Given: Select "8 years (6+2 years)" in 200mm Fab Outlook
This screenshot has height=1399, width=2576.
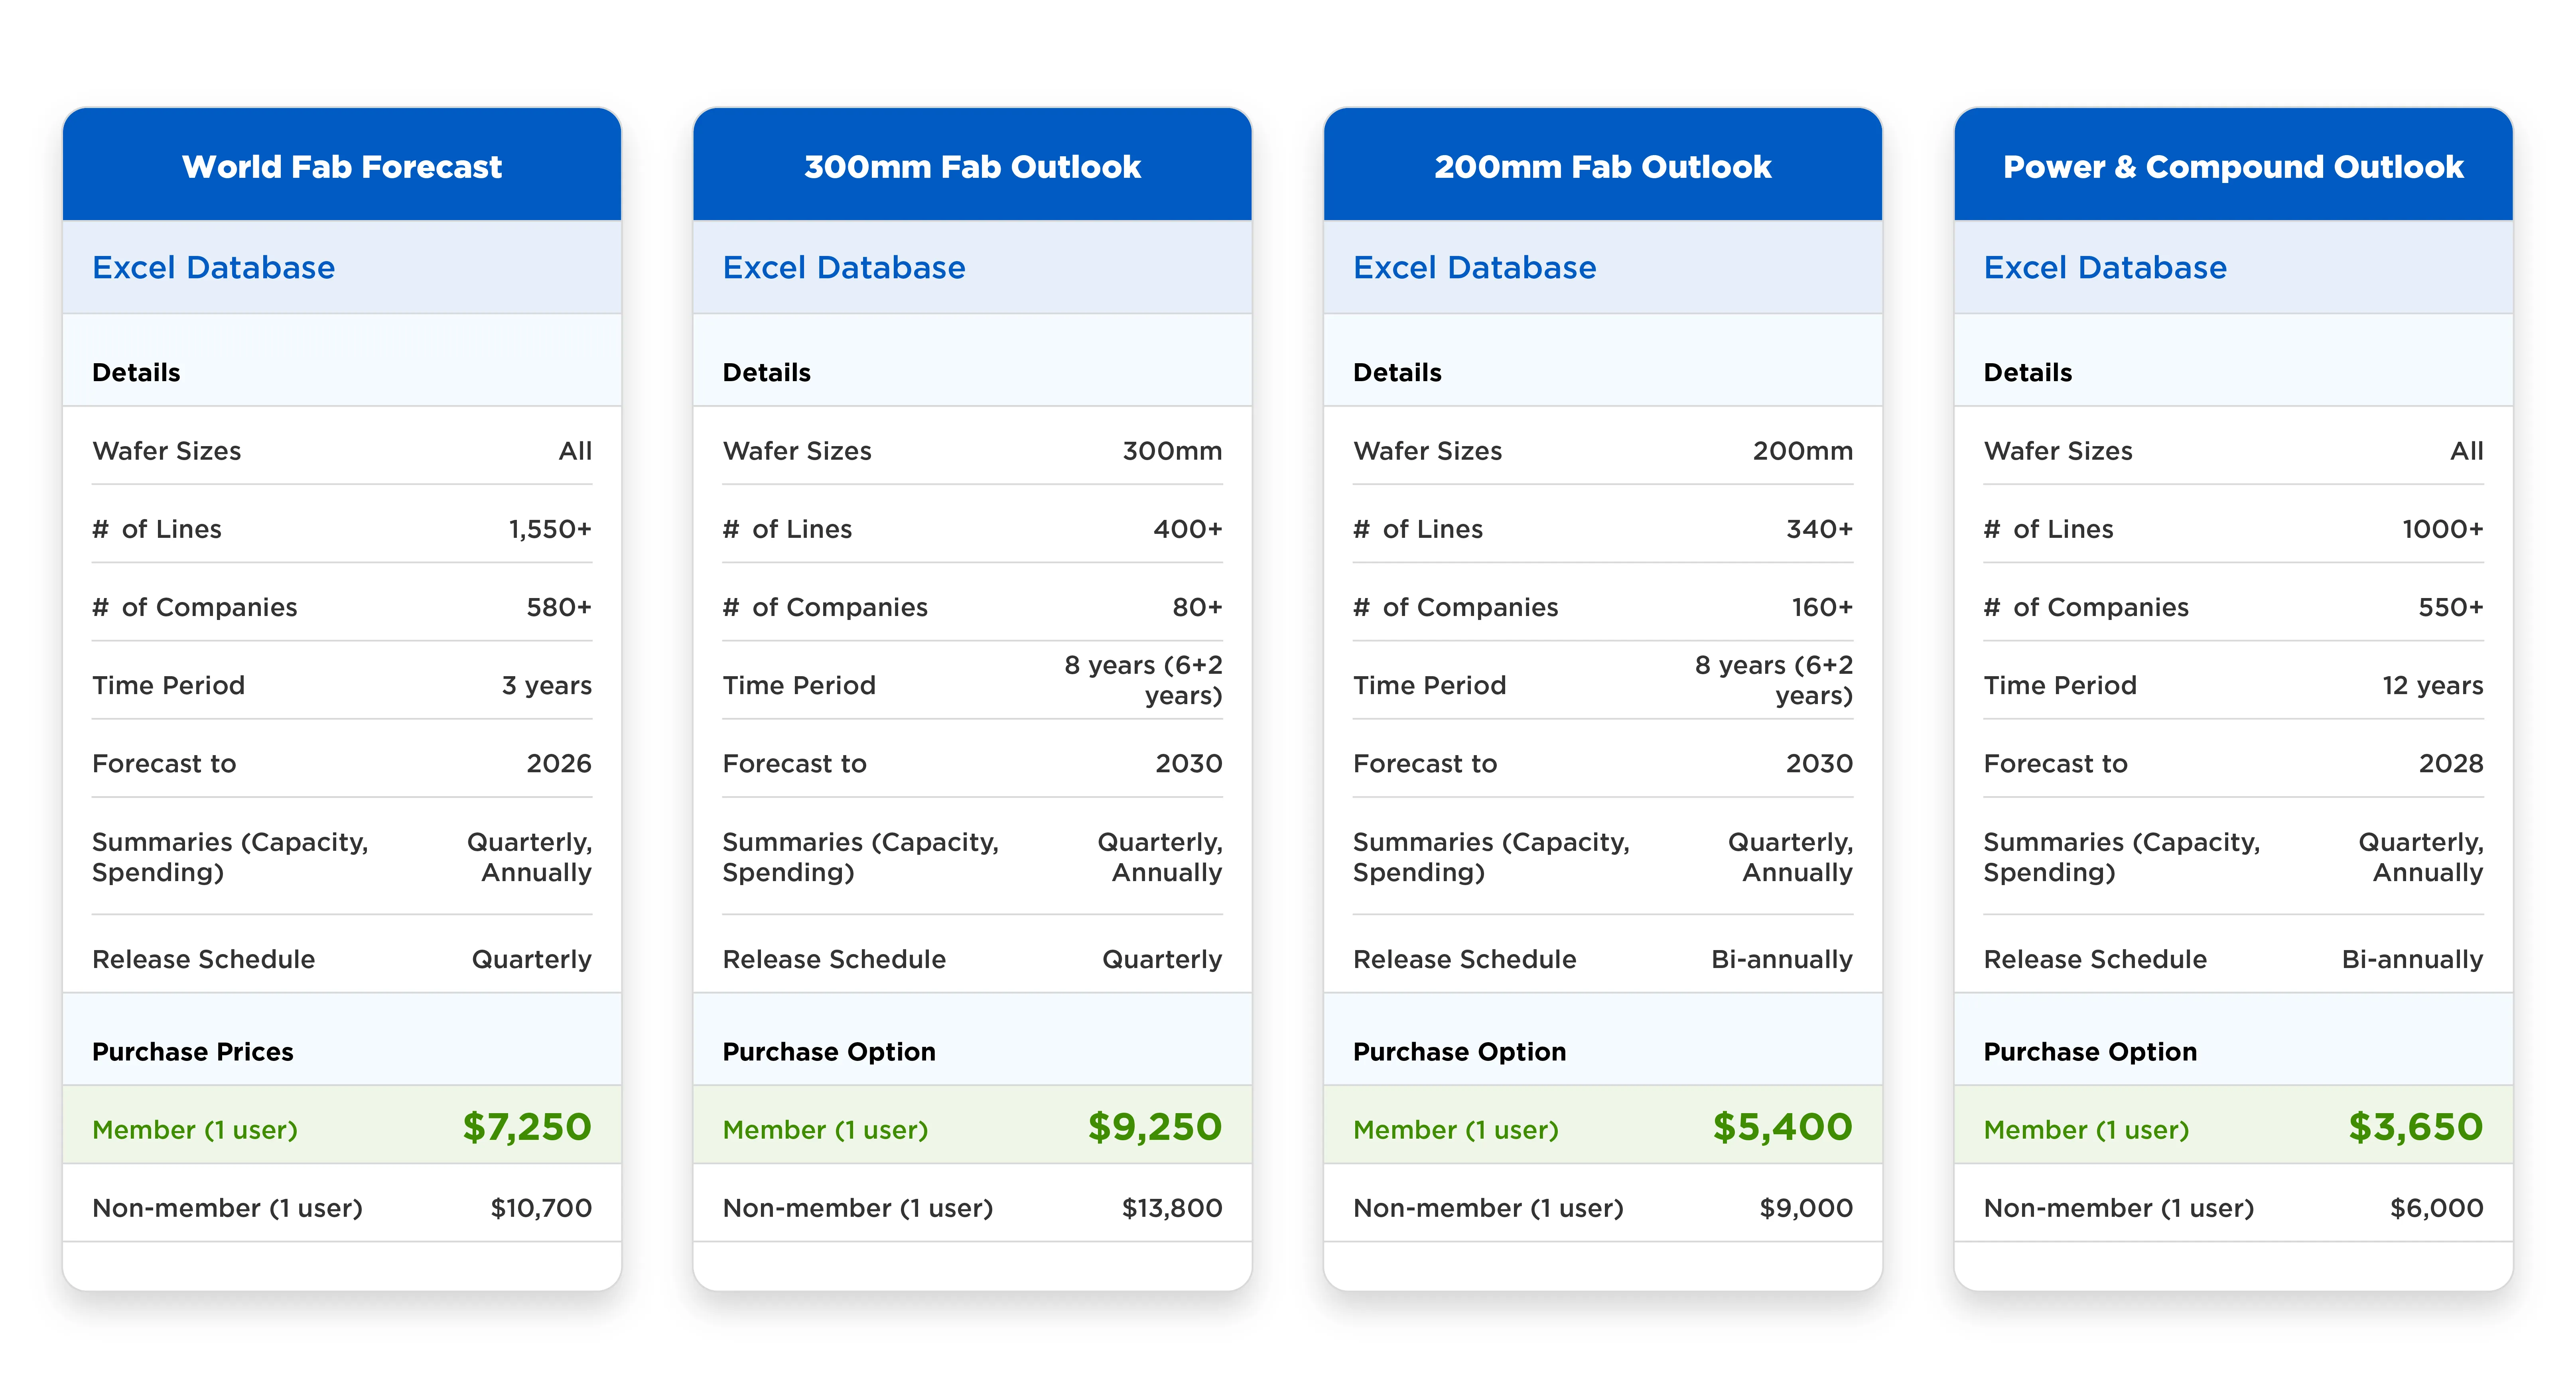Looking at the screenshot, I should click(1774, 680).
